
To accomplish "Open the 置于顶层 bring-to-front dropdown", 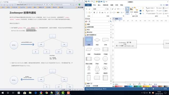I will point(154,8).
